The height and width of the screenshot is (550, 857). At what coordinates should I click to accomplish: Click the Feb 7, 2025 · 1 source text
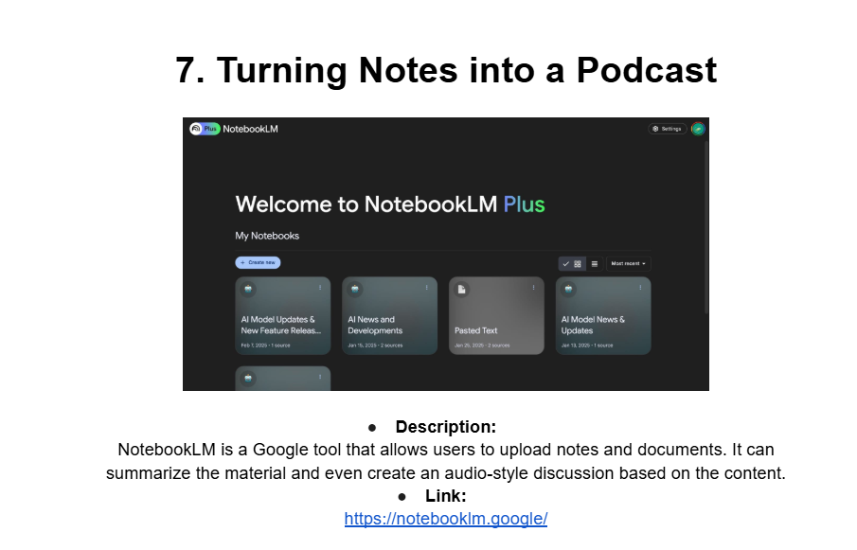coord(266,346)
